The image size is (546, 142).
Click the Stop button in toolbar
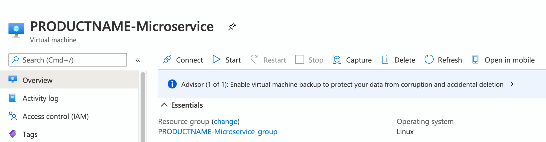click(x=309, y=60)
